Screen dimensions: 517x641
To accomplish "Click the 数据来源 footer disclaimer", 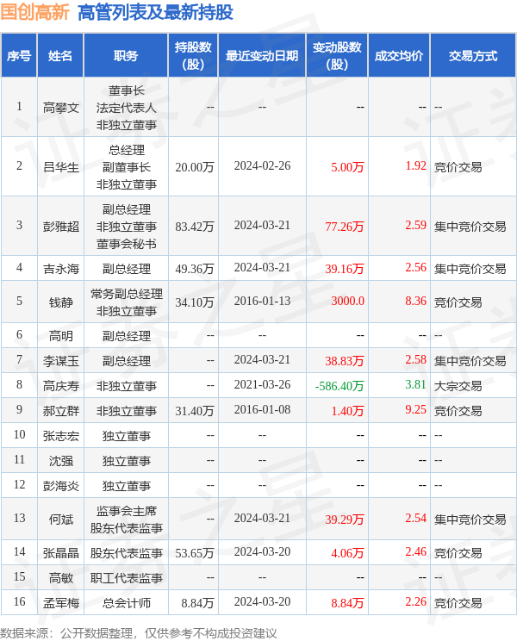I will pyautogui.click(x=139, y=633).
